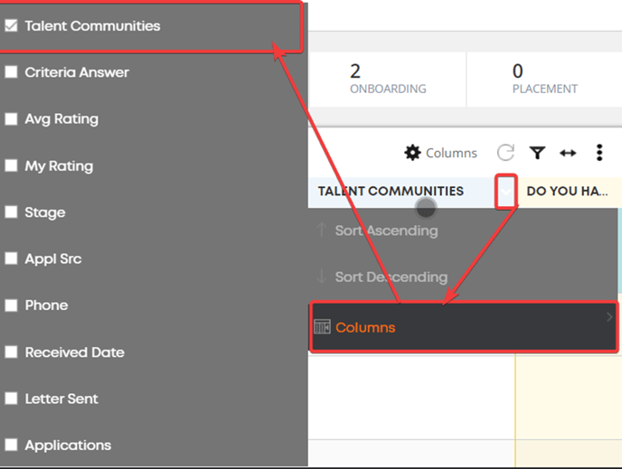The height and width of the screenshot is (469, 622).
Task: Click the gear icon beside Columns
Action: click(x=412, y=153)
